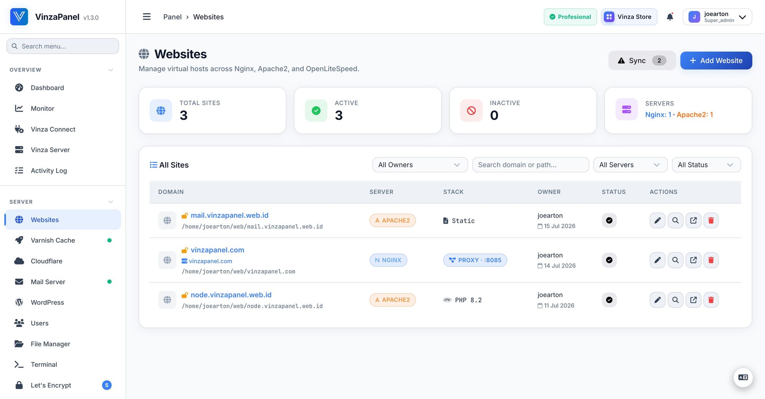
Task: Open Let's Encrypt in the sidebar
Action: click(x=63, y=385)
